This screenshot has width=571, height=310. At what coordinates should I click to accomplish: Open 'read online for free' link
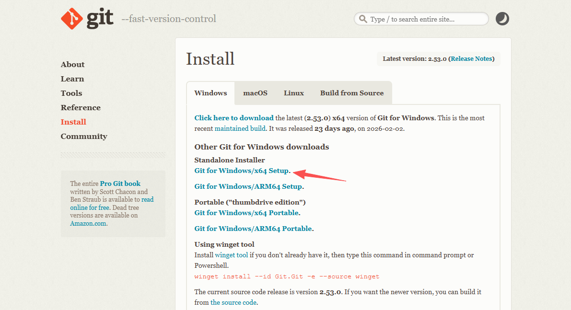(112, 203)
